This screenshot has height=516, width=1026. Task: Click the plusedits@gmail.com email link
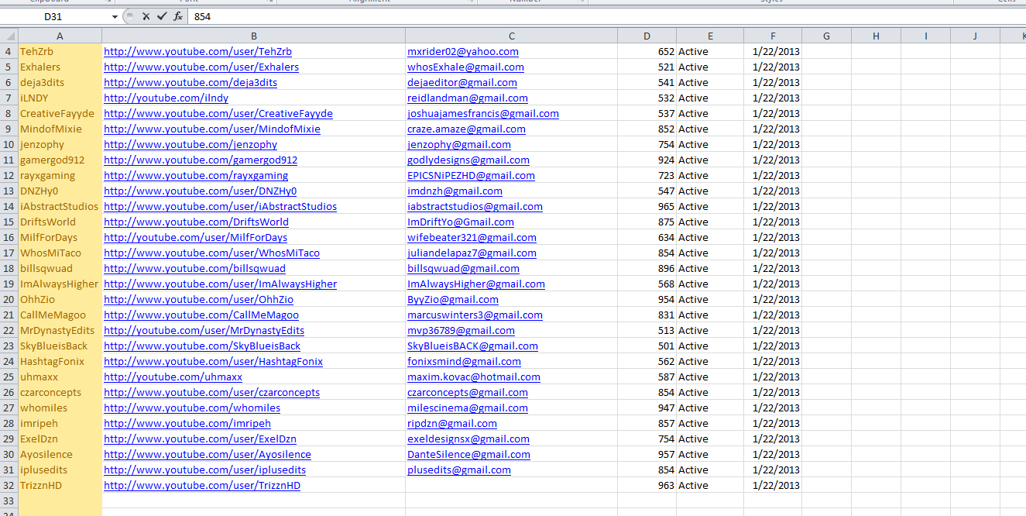point(459,470)
